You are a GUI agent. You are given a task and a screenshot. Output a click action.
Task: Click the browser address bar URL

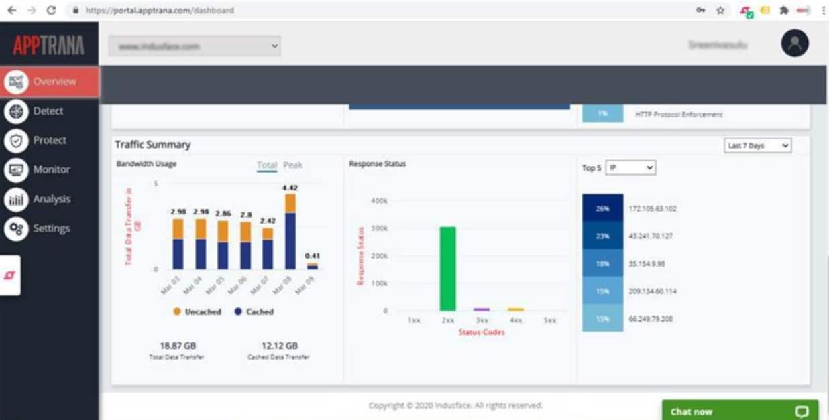[x=160, y=10]
